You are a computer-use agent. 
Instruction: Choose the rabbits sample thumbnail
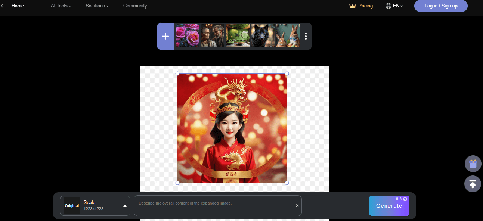pyautogui.click(x=288, y=35)
